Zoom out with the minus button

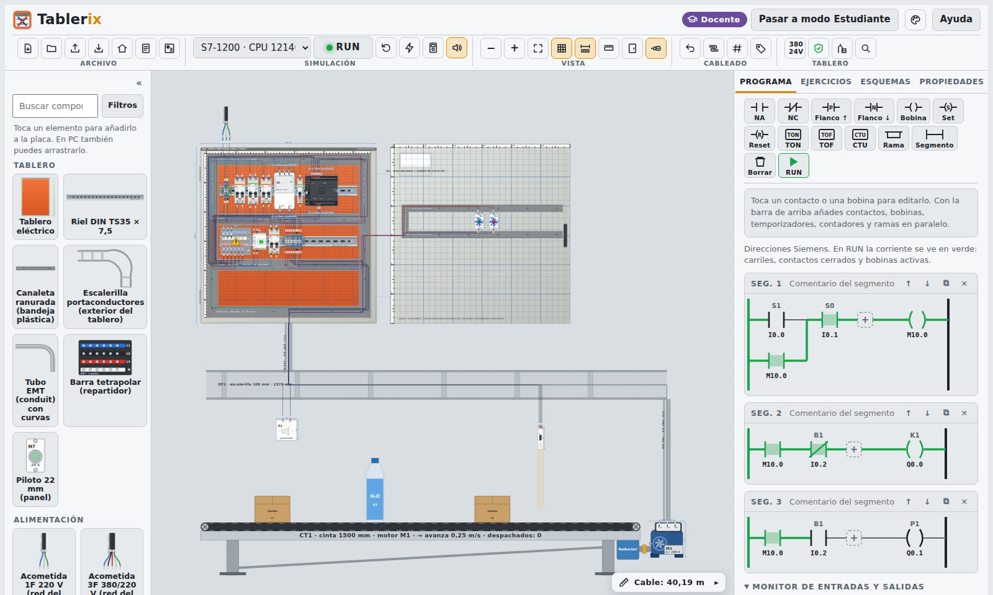coord(491,48)
